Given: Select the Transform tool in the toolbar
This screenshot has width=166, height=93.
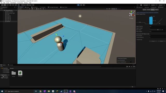Looking at the screenshot, I should (x=16, y=5).
